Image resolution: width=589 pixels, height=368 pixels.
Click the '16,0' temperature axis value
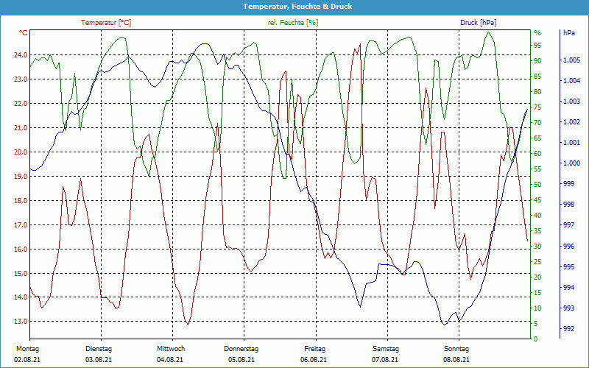click(x=21, y=250)
